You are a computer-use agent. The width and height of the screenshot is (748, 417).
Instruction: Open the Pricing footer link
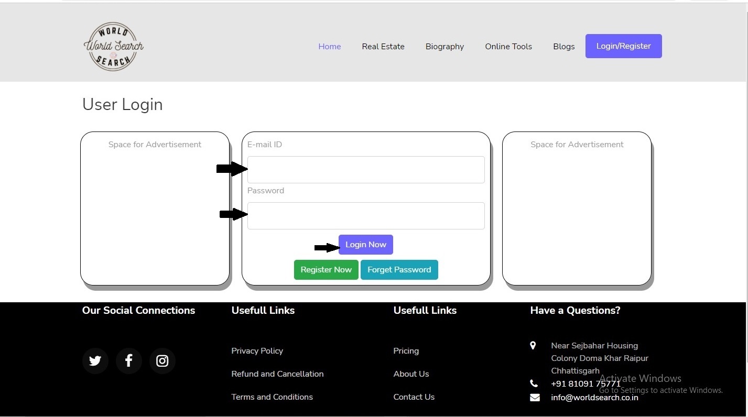(x=406, y=351)
